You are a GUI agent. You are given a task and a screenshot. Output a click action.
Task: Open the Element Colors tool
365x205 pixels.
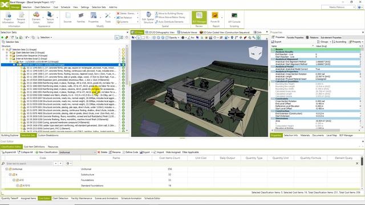pos(36,18)
